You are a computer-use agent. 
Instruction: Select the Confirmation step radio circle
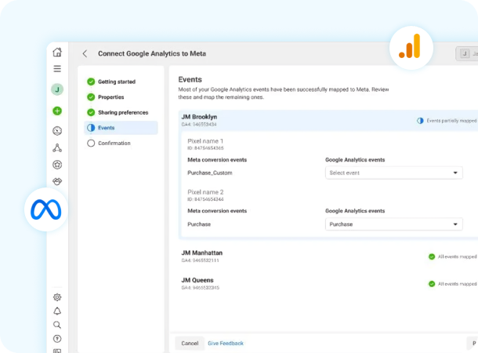tap(91, 143)
